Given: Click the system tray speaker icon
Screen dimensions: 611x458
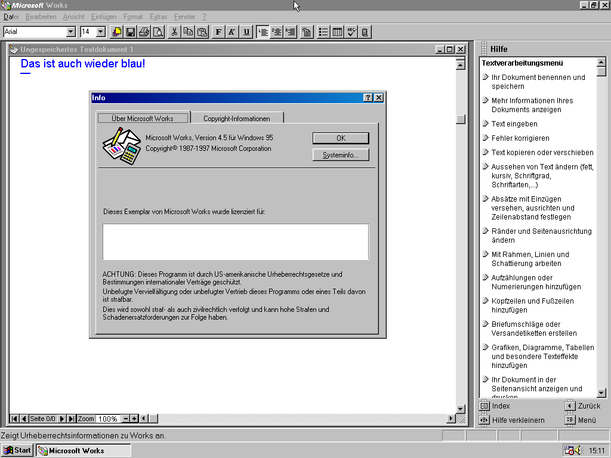Looking at the screenshot, I should point(578,451).
